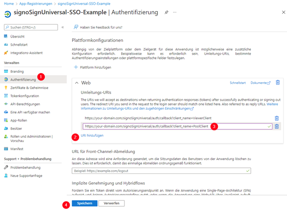The image size is (287, 211).
Task: Open the more options ellipsis in header
Action: [175, 12]
